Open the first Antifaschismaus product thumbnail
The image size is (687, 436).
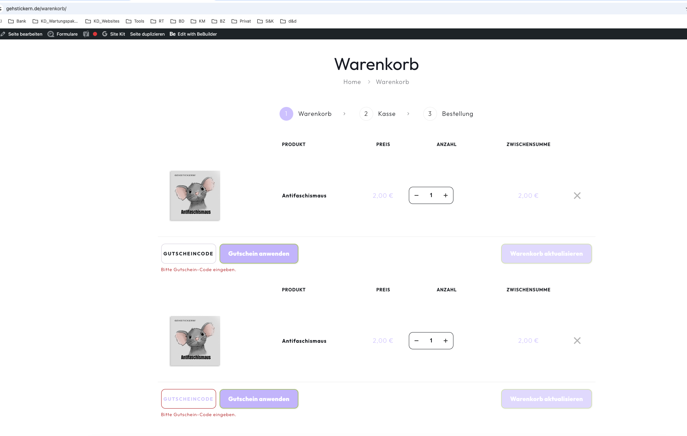coord(195,195)
